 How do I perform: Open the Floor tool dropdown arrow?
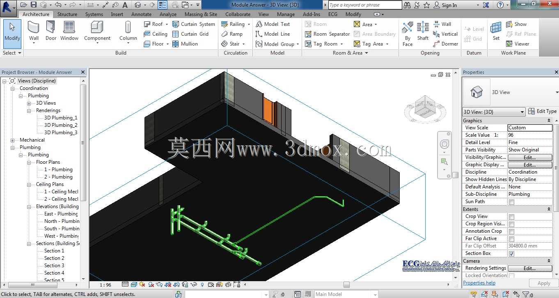(x=167, y=44)
